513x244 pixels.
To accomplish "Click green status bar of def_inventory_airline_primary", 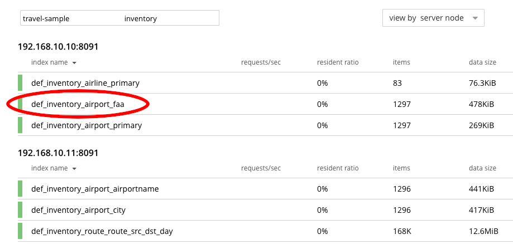I will [20, 83].
